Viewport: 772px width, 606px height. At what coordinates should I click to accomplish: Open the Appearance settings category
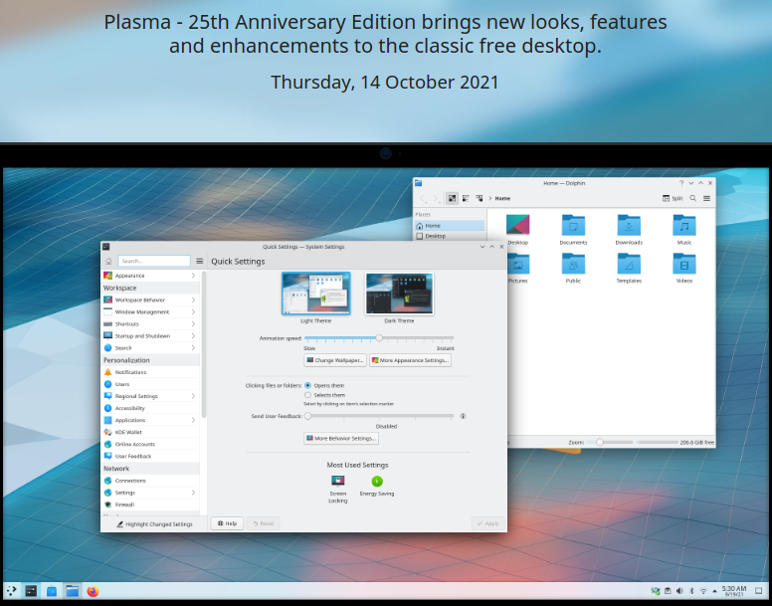150,276
